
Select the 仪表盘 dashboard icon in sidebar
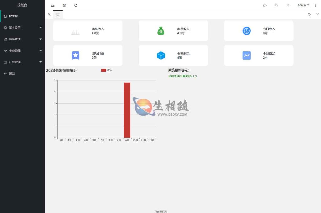point(5,16)
